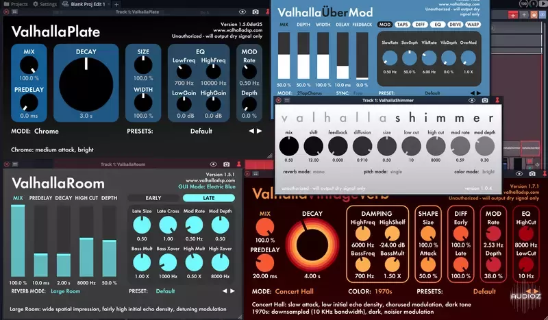The width and height of the screenshot is (548, 320).
Task: Open Default presets menu in ValhallaPlate
Action: [201, 131]
